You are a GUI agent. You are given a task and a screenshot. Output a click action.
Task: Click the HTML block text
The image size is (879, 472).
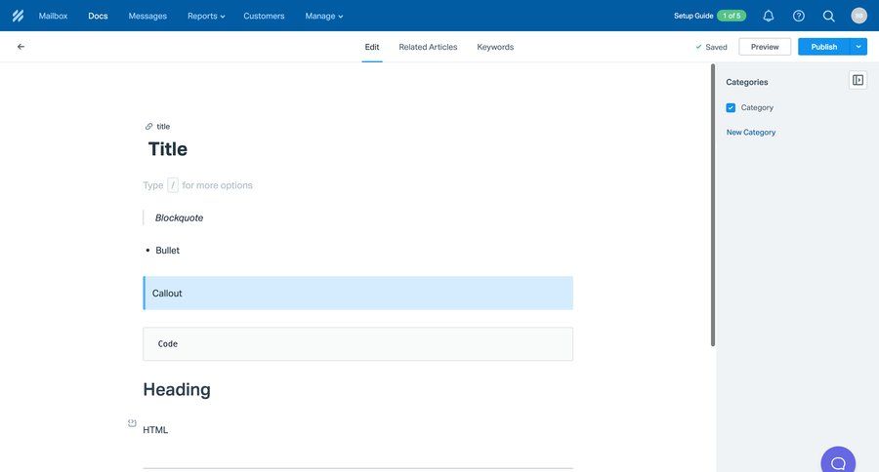point(155,430)
